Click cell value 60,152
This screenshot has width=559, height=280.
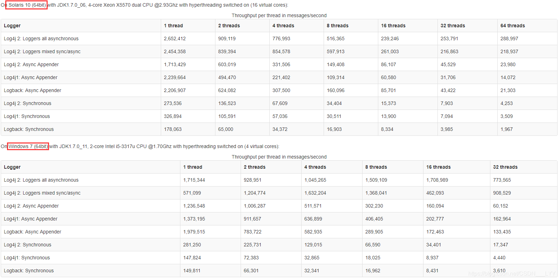click(501, 206)
